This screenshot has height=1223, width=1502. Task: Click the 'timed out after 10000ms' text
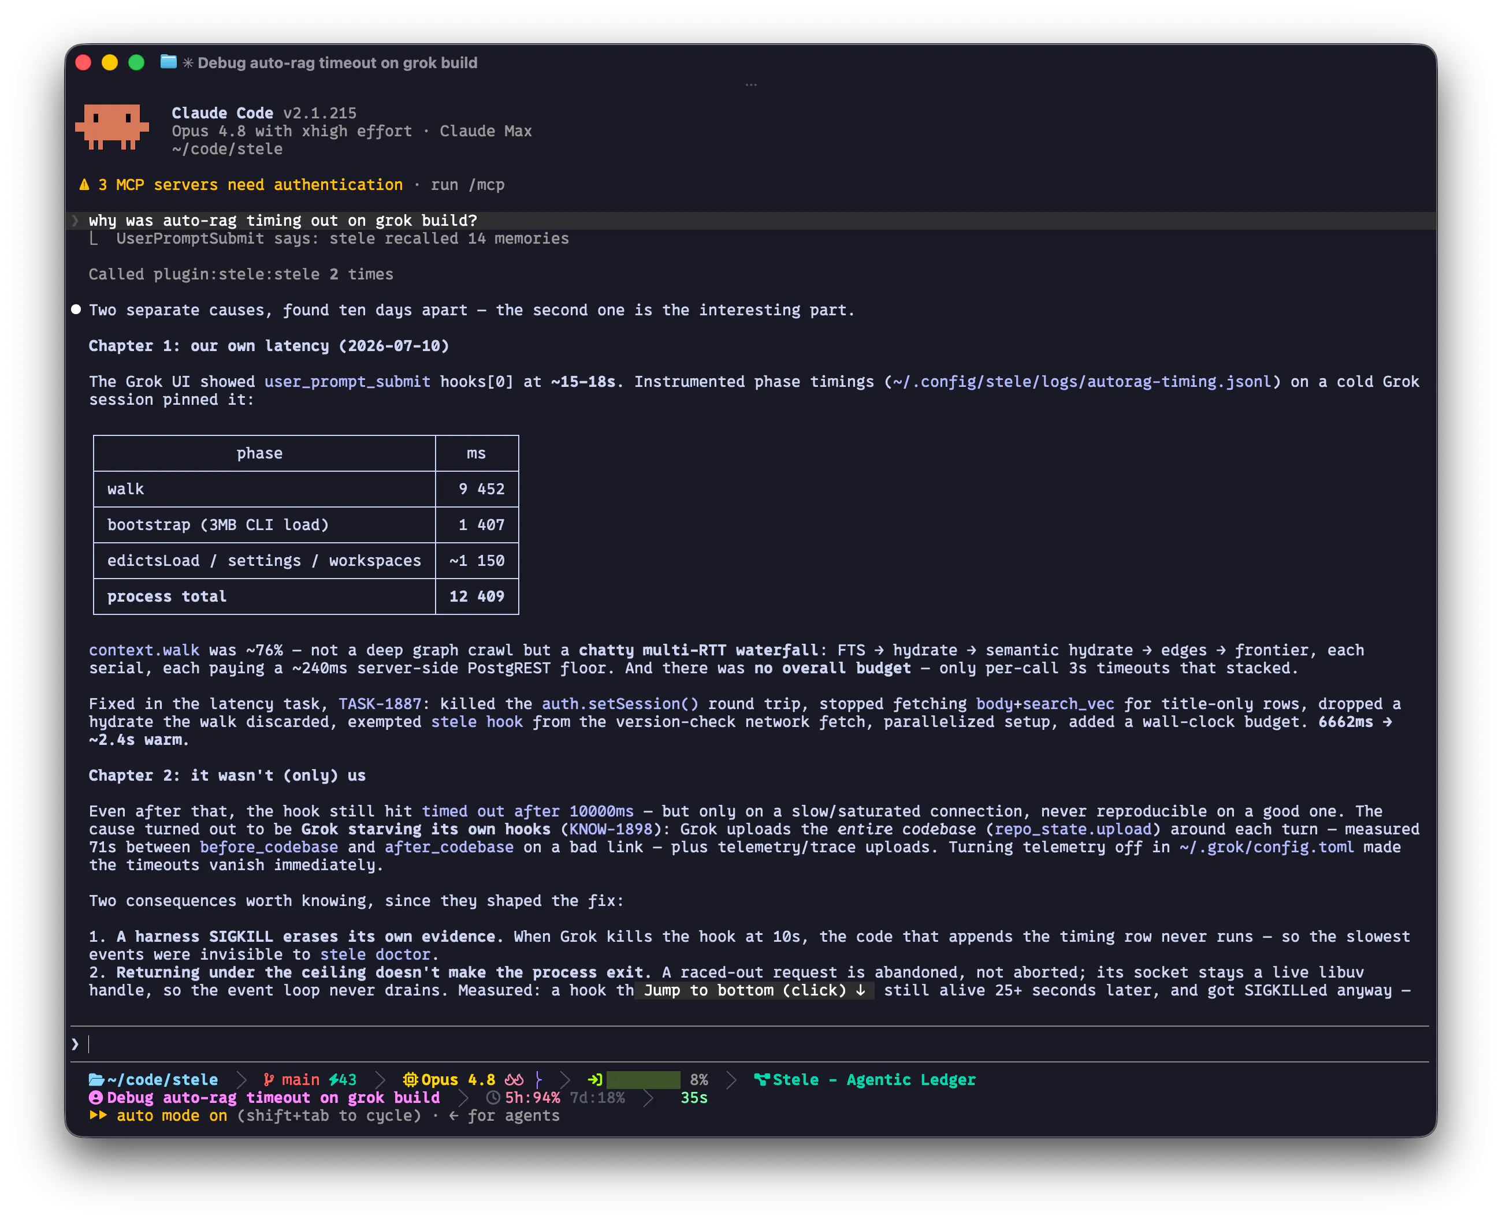528,811
